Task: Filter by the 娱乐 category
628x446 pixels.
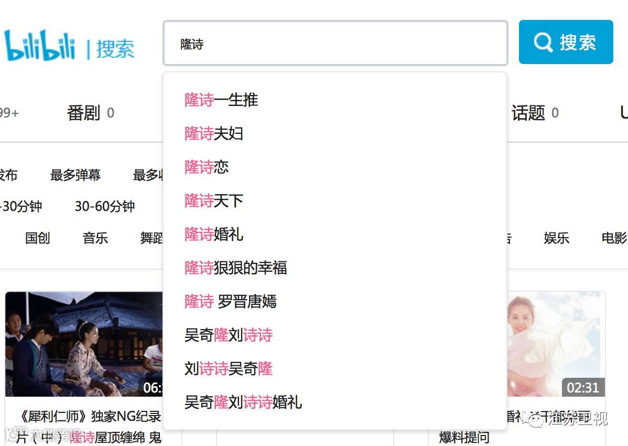Action: pyautogui.click(x=556, y=238)
